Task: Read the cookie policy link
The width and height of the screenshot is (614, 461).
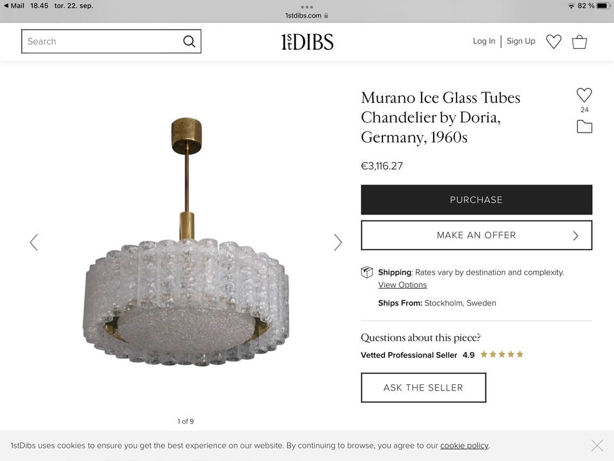Action: 464,446
